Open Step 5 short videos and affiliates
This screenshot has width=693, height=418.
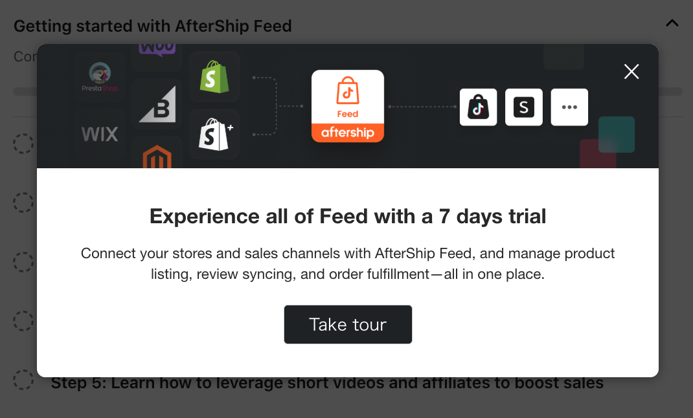[x=327, y=382]
